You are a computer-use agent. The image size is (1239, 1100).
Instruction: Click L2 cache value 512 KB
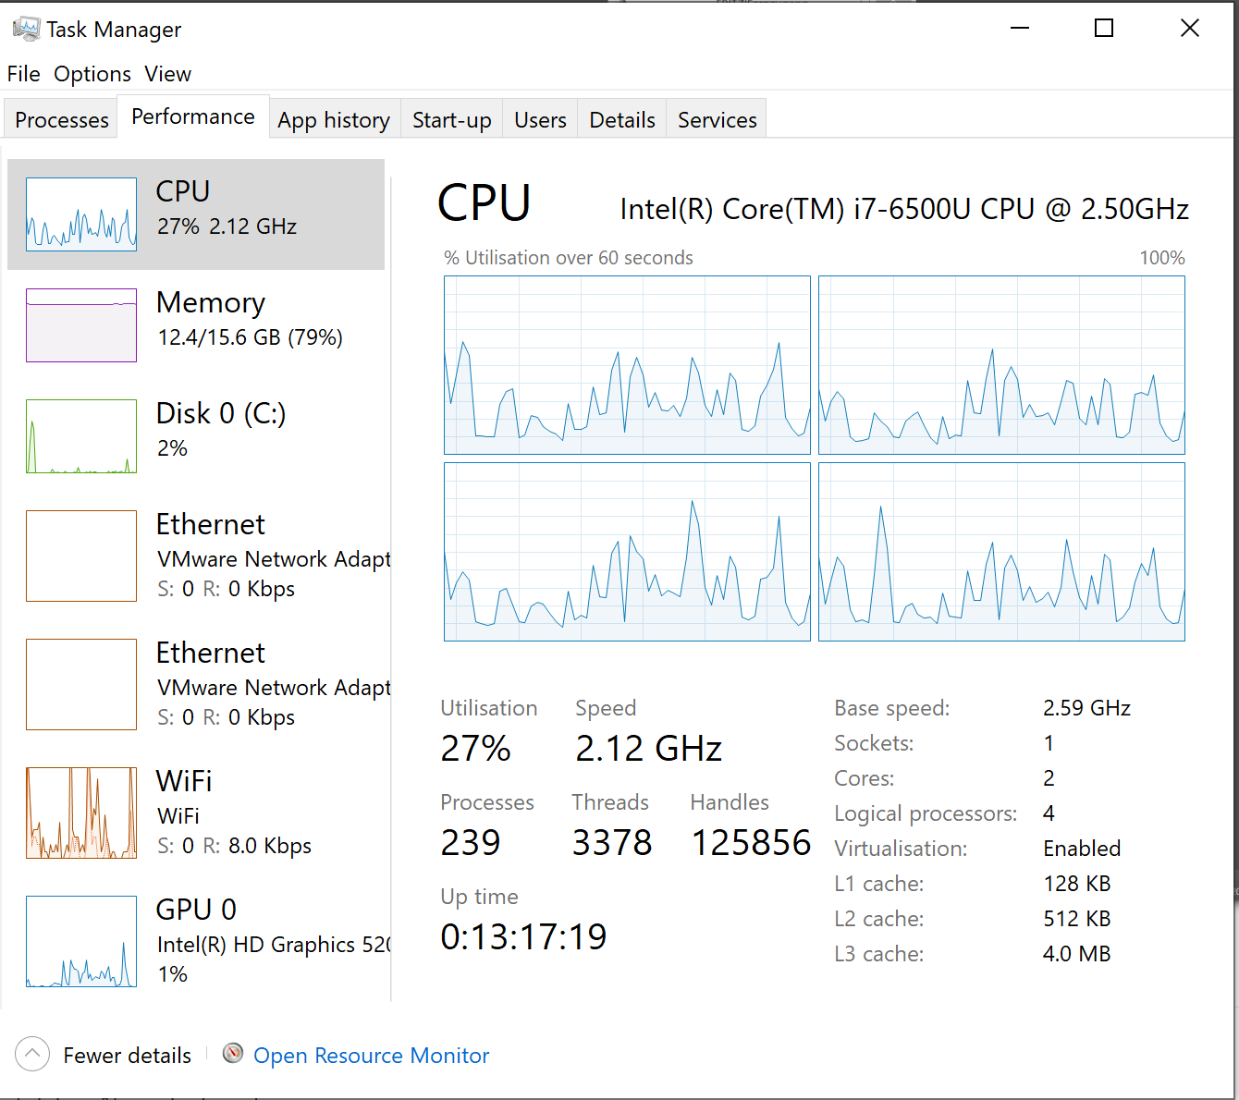[x=1076, y=919]
